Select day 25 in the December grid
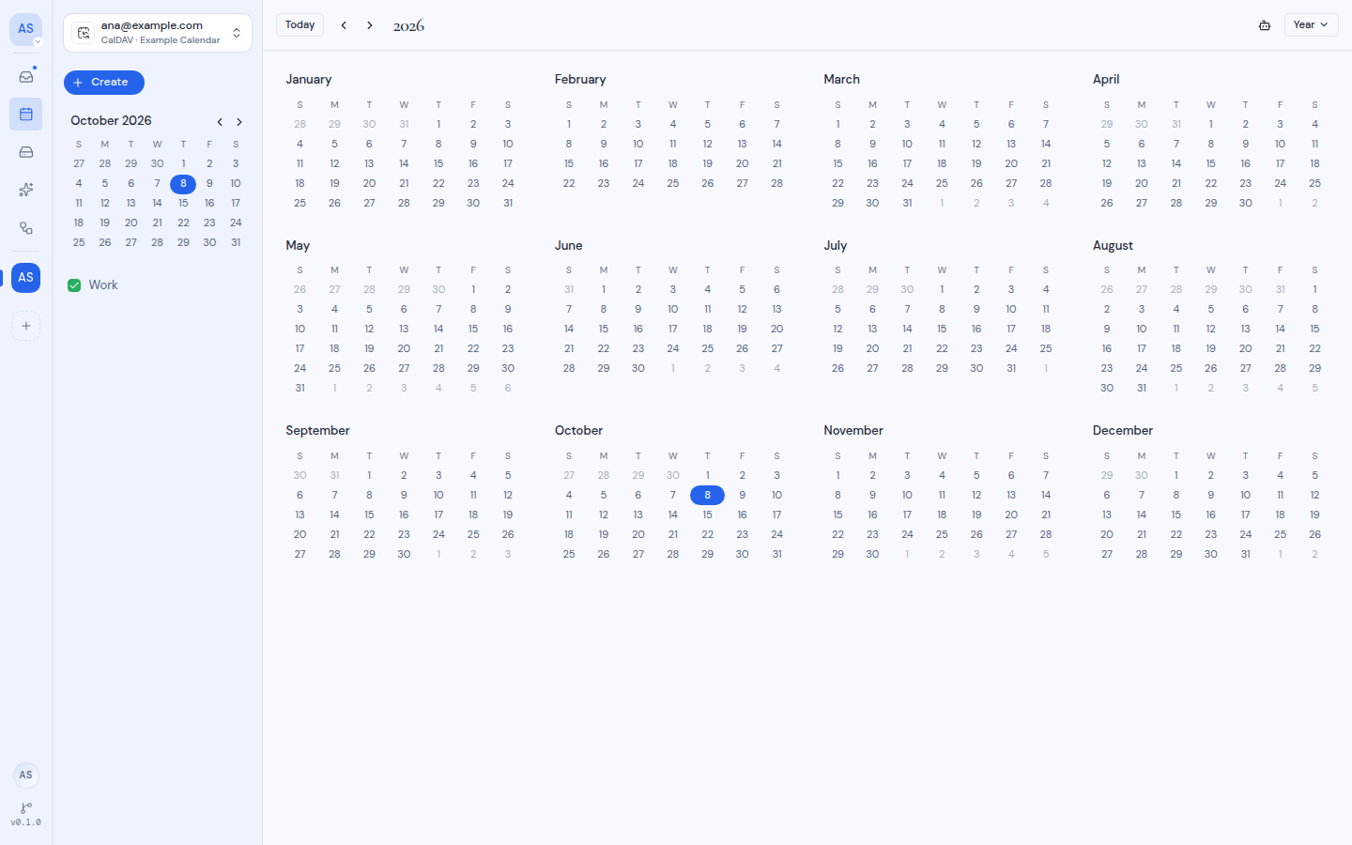1352x845 pixels. click(x=1280, y=535)
